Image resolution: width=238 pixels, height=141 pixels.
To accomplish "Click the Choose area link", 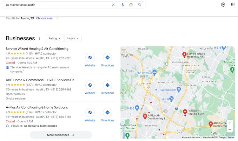I will click(44, 18).
